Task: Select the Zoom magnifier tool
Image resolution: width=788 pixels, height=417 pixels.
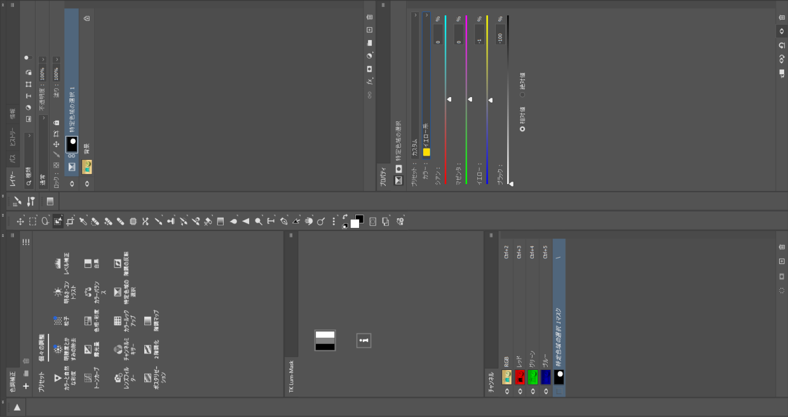Action: [x=321, y=222]
